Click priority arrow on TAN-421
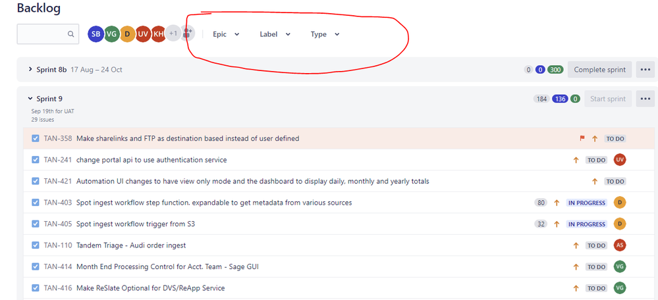Viewport: 658px width, 300px height. (x=595, y=182)
